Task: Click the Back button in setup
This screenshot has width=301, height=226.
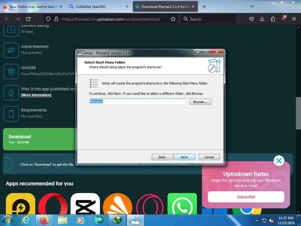Action: pyautogui.click(x=162, y=157)
